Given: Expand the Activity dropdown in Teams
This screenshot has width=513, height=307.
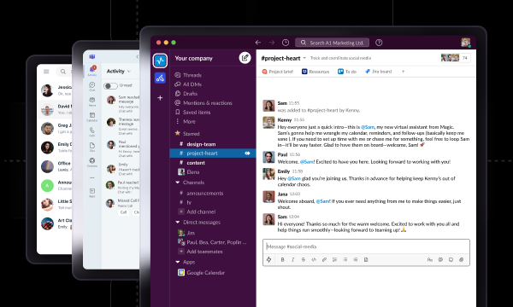Looking at the screenshot, I should pos(129,71).
